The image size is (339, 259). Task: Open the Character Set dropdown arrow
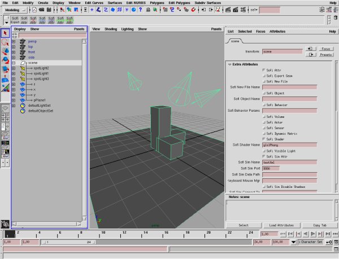(293, 242)
